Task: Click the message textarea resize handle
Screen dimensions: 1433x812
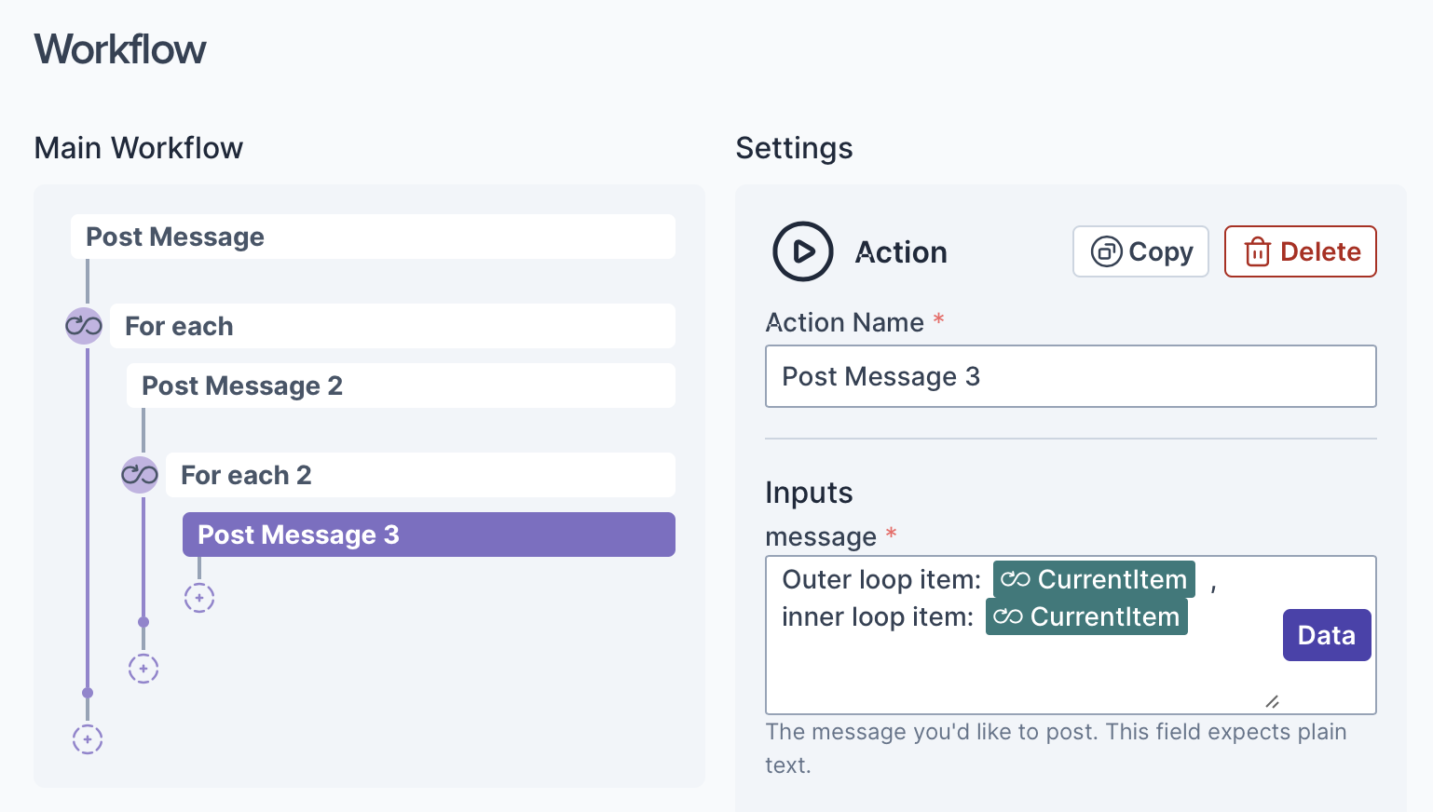Action: 1272,701
